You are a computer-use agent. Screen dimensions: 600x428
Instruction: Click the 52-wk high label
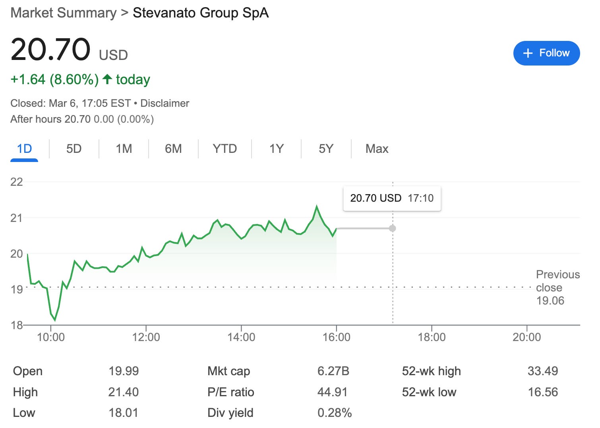click(431, 371)
